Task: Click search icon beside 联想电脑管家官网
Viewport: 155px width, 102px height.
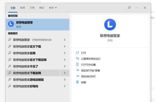Action: pyautogui.click(x=9, y=53)
